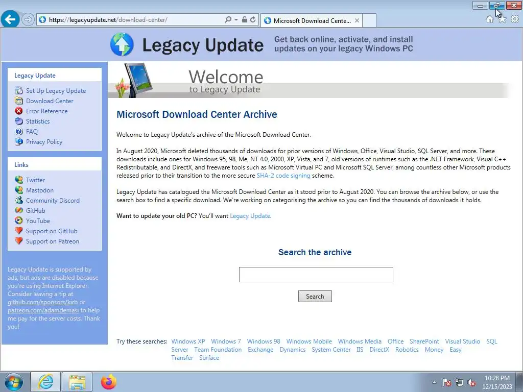Click the security lock icon in address bar
Screen dimensions: 523x392
(x=245, y=20)
